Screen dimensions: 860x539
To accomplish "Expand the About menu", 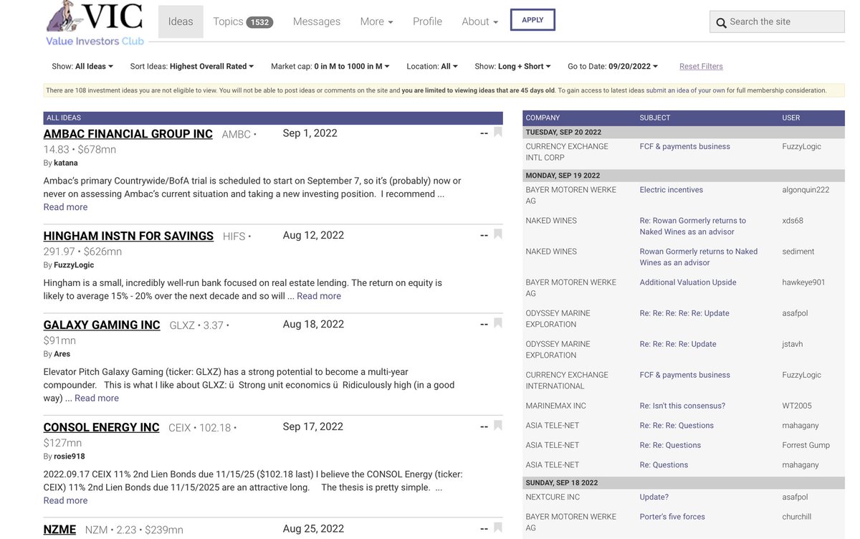I will pyautogui.click(x=479, y=22).
